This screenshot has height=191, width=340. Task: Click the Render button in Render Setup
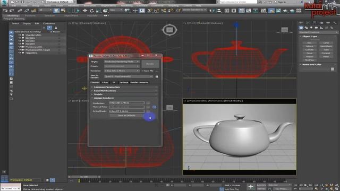(150, 64)
